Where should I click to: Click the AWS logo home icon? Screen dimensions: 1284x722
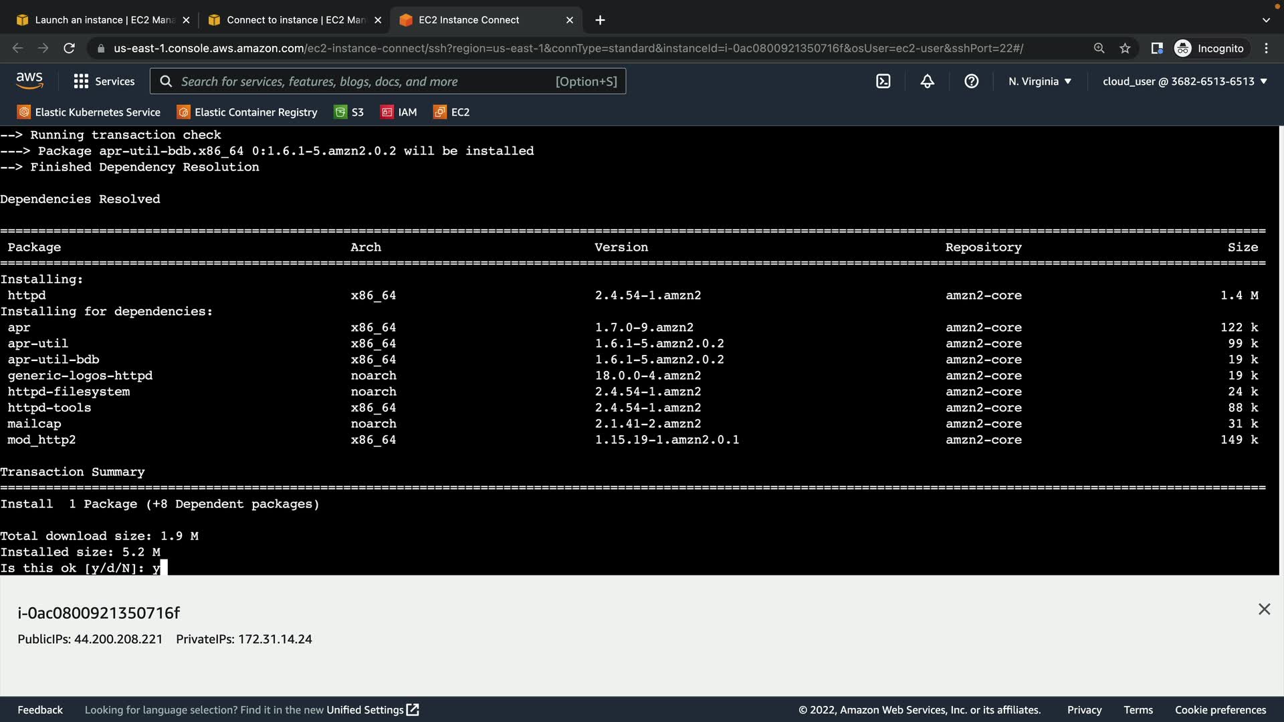[x=29, y=81]
